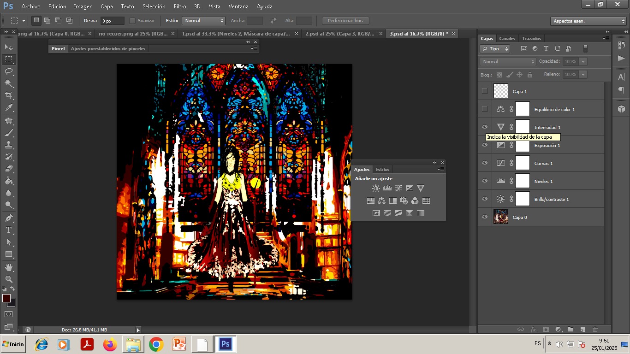Select the Brush tool in toolbox
This screenshot has width=630, height=354.
pyautogui.click(x=9, y=133)
